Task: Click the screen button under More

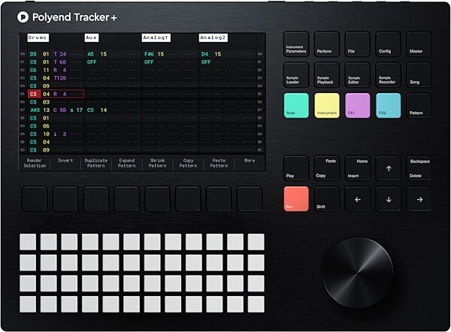Action: pyautogui.click(x=250, y=199)
